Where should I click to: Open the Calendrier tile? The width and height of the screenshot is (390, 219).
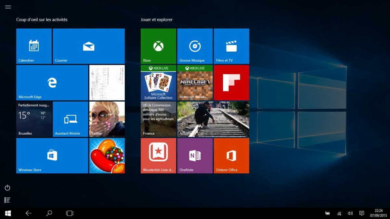click(x=34, y=46)
